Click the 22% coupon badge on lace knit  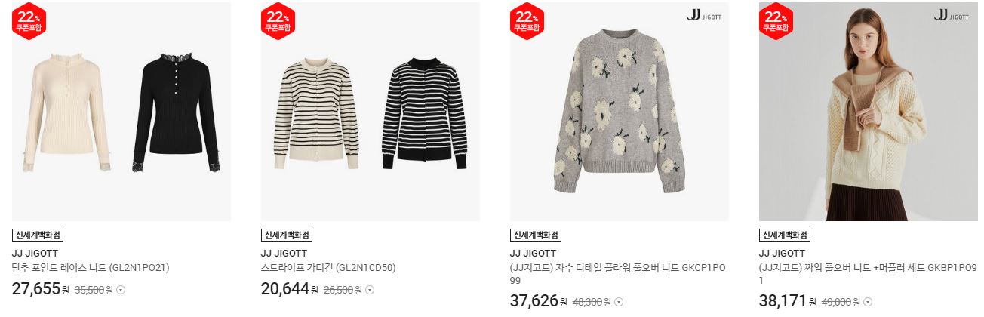(29, 20)
